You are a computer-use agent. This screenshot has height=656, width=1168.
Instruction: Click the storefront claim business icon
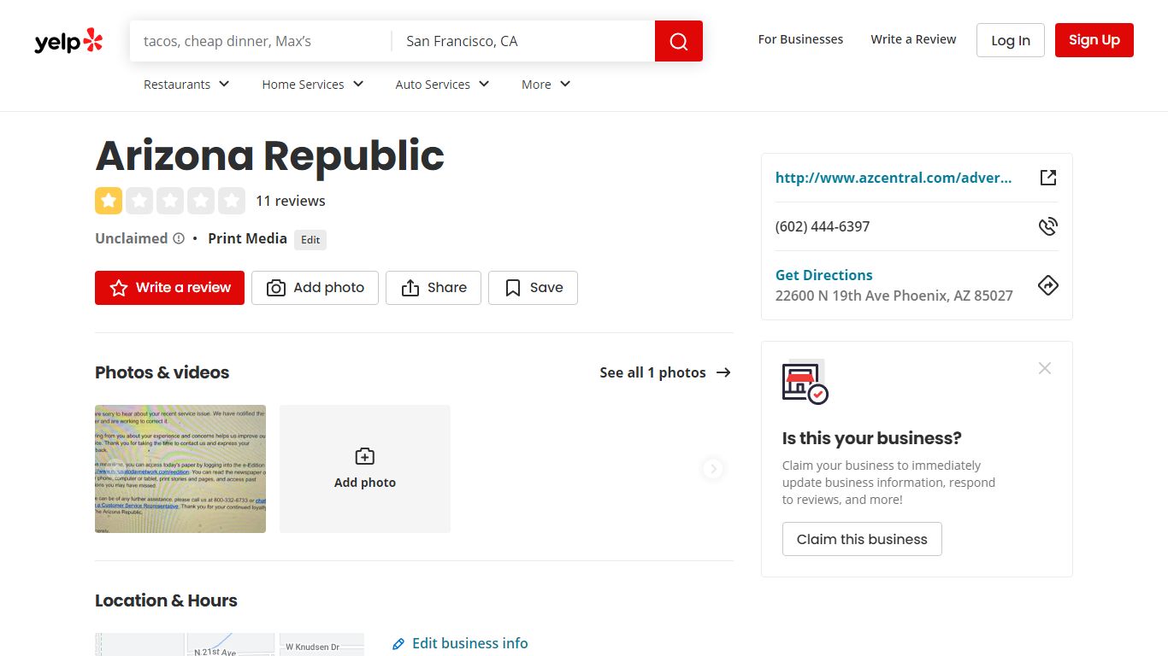[805, 383]
